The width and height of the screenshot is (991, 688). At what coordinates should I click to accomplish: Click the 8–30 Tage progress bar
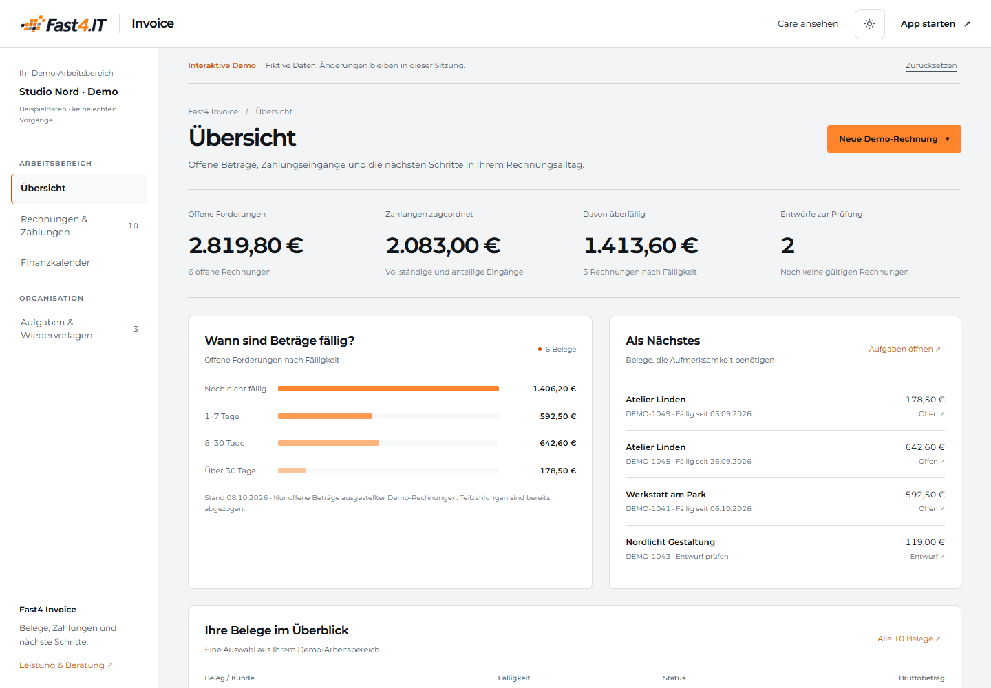pyautogui.click(x=388, y=443)
